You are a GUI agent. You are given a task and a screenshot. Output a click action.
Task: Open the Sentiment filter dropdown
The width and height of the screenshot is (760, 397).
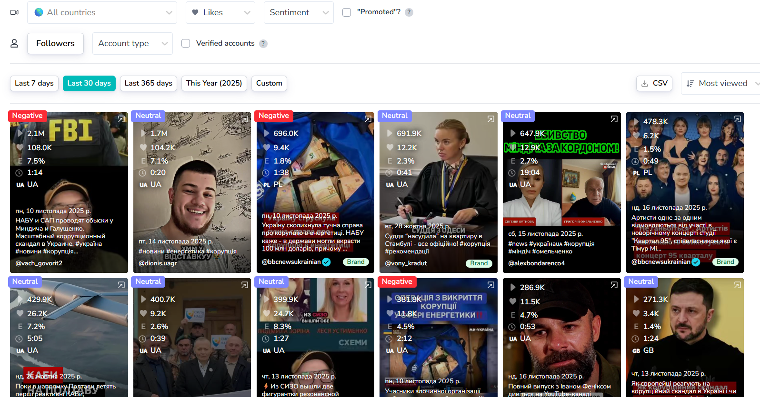tap(299, 12)
